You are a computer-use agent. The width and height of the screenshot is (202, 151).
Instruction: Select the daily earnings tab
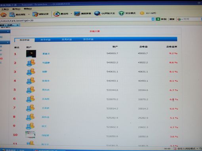point(88,39)
